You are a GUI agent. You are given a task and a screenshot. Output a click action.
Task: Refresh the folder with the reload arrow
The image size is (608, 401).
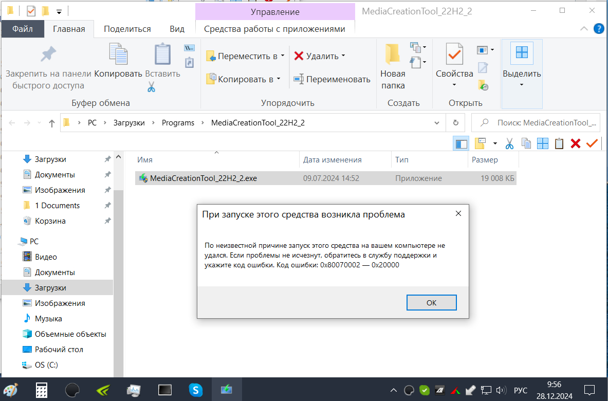455,122
